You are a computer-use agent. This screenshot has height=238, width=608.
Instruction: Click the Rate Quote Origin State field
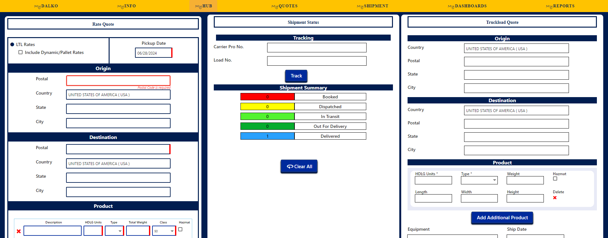pos(118,109)
